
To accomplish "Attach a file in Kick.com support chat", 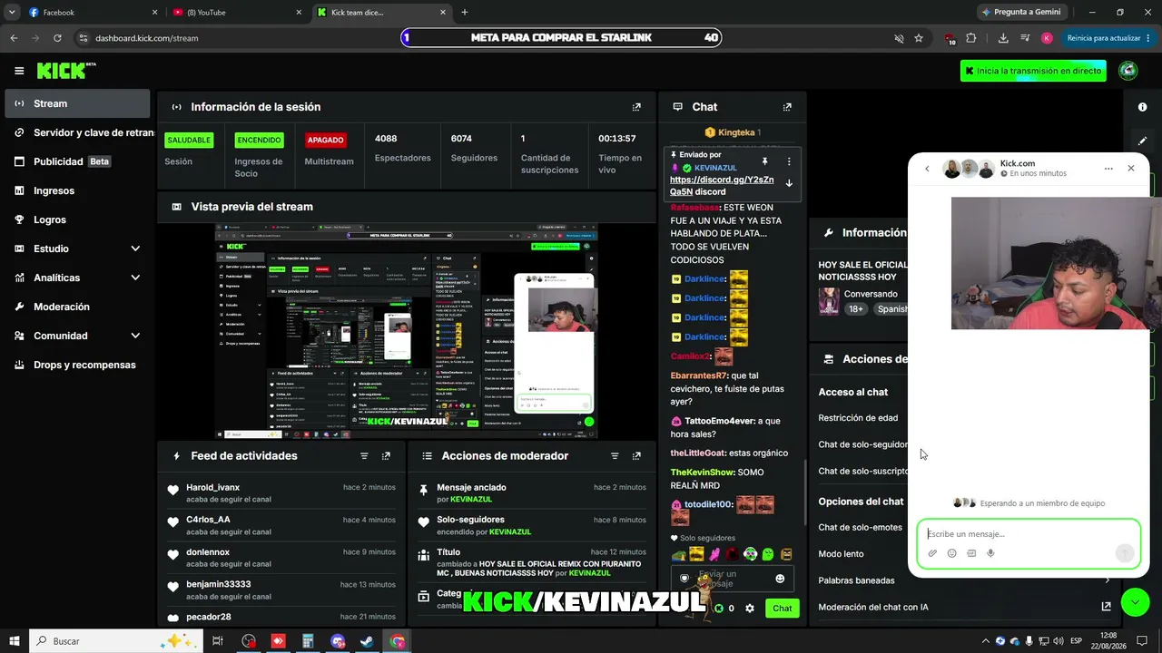I will tap(932, 553).
